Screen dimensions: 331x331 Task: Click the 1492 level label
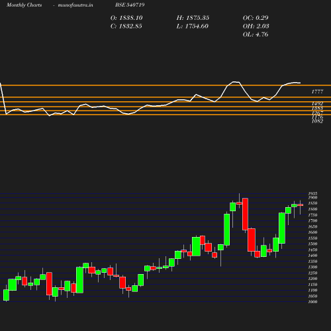point(317,103)
